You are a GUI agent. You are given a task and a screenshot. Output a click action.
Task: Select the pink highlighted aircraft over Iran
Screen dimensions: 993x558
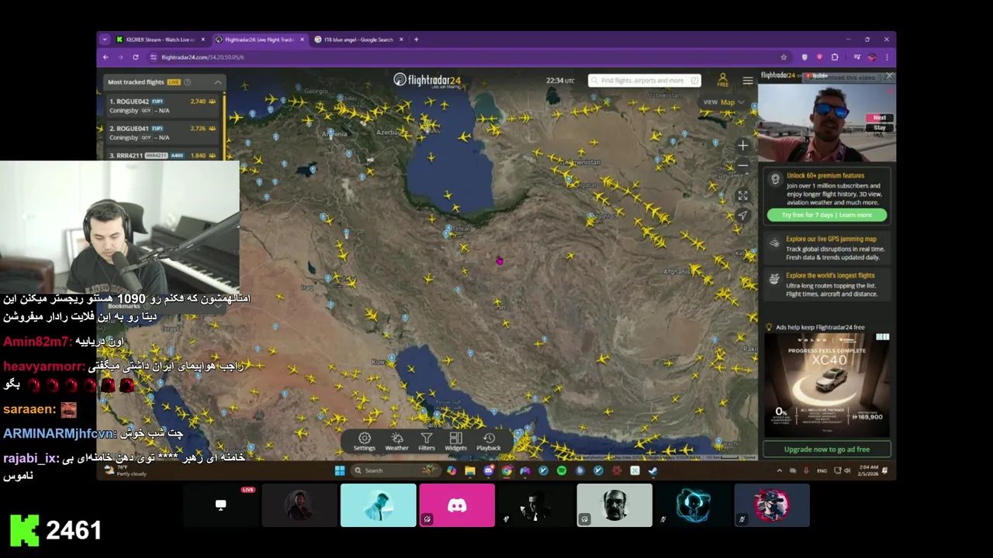pyautogui.click(x=500, y=261)
